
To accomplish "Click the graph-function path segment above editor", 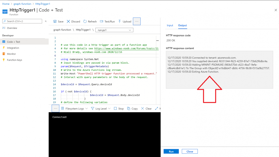I will [62, 30].
